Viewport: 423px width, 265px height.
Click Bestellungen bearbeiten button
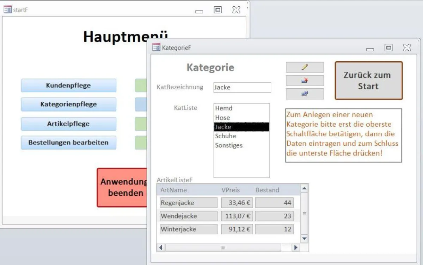(68, 143)
